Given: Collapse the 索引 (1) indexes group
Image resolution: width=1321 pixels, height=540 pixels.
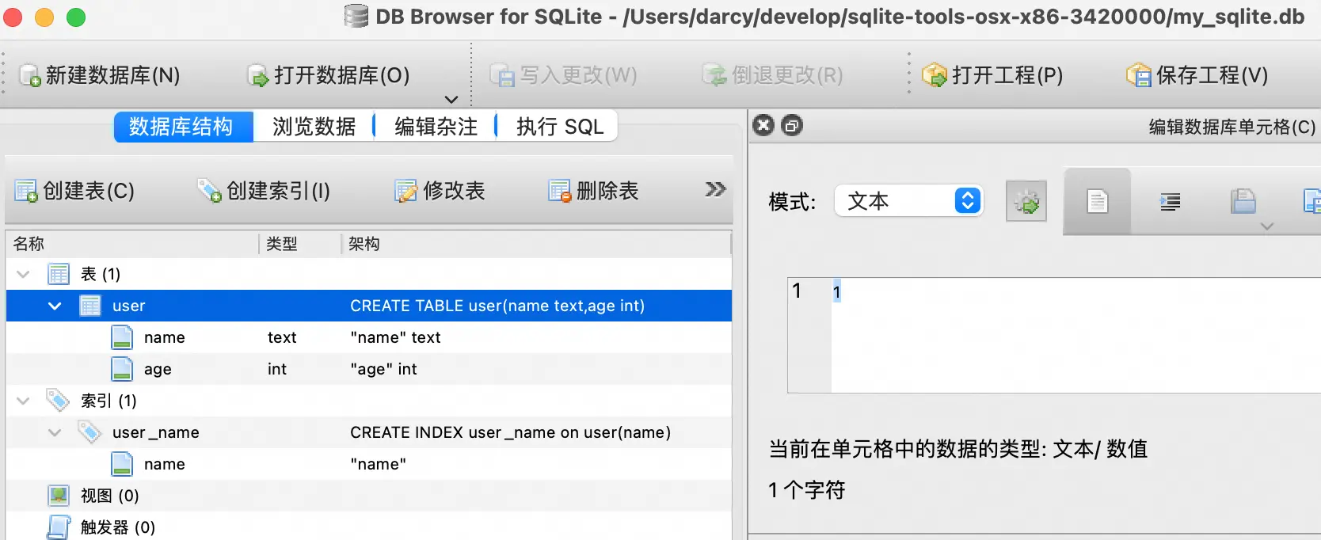Looking at the screenshot, I should point(23,401).
